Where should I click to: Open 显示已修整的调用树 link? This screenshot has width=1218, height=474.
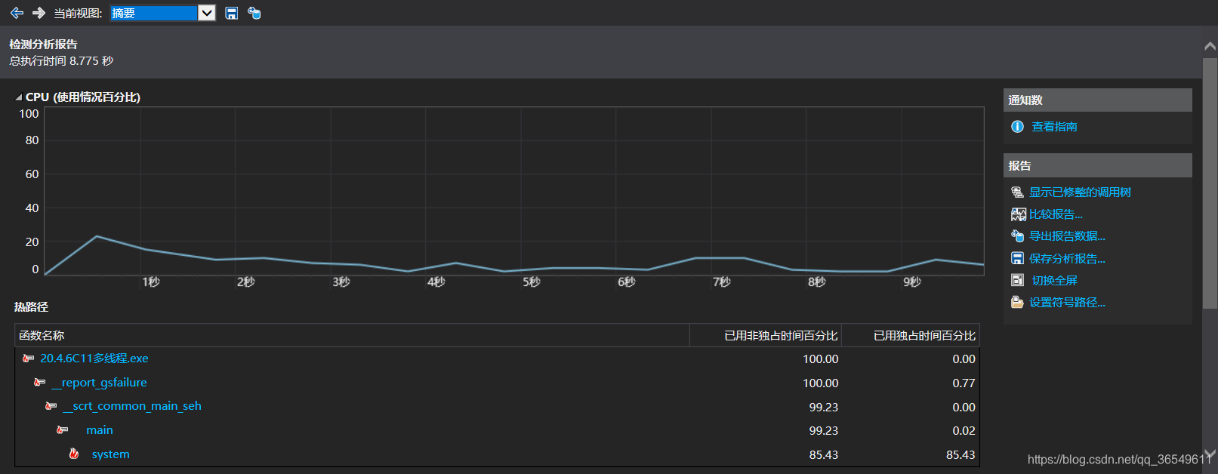pos(1080,192)
